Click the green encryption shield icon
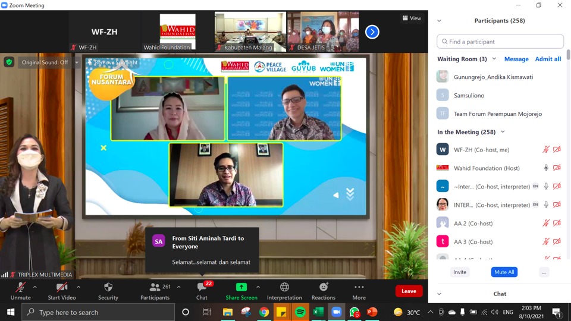The height and width of the screenshot is (321, 571). (9, 62)
